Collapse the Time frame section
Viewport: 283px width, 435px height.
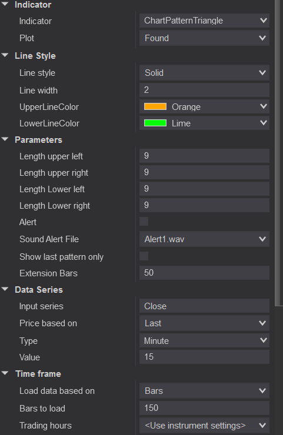tap(5, 373)
